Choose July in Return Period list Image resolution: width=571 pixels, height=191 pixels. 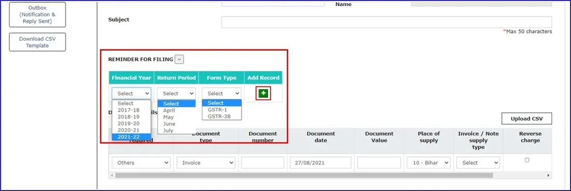176,130
